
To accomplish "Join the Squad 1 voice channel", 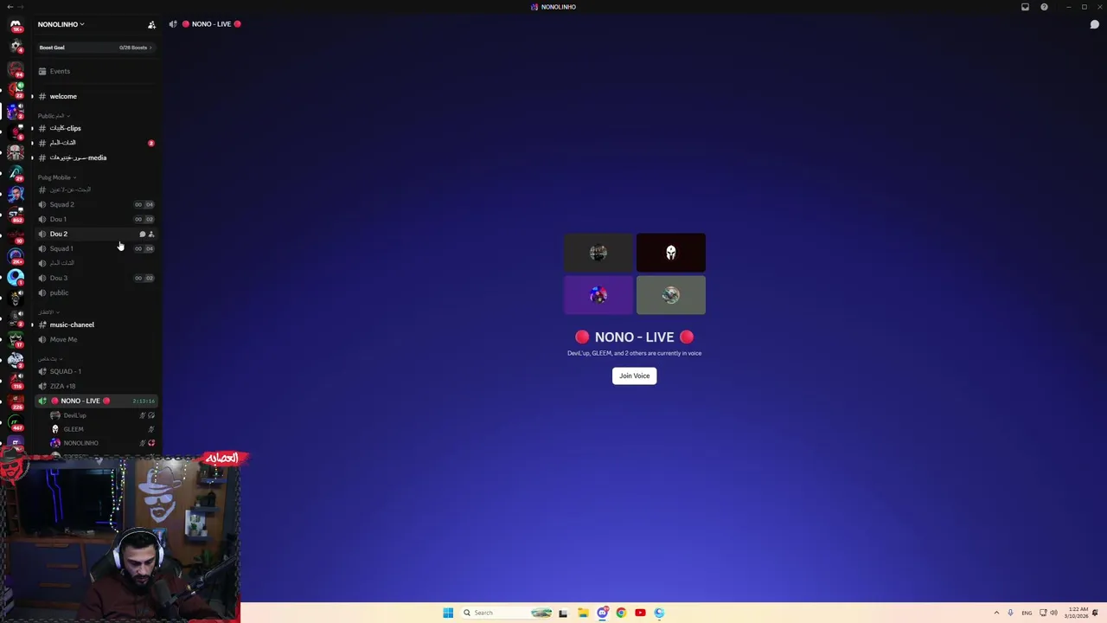I will (95, 248).
